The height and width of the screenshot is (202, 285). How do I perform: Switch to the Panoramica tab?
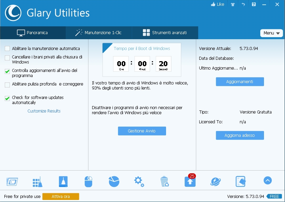coord(33,33)
